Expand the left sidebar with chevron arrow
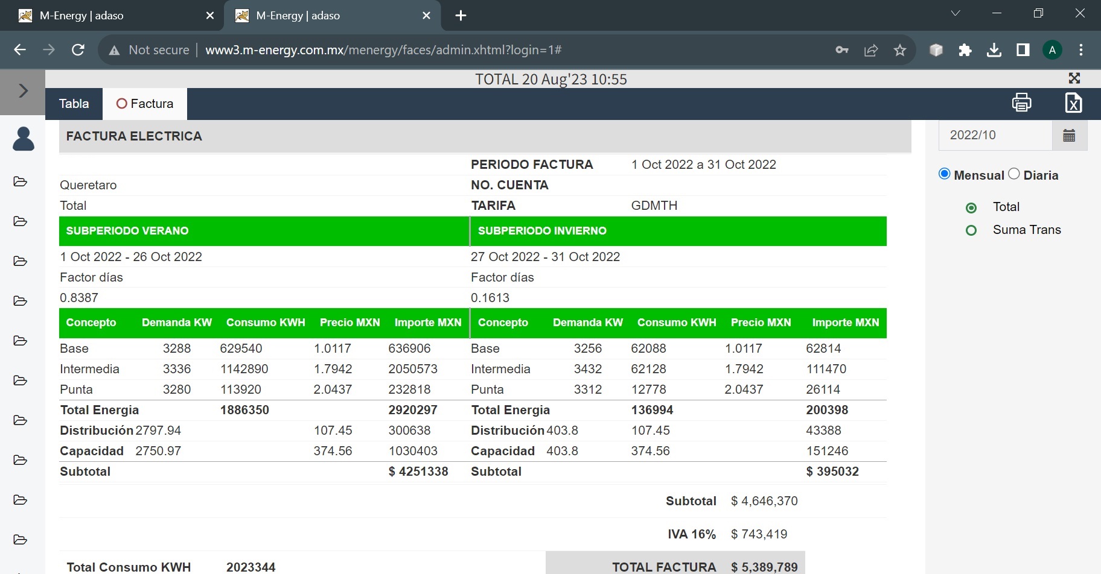 [x=23, y=91]
